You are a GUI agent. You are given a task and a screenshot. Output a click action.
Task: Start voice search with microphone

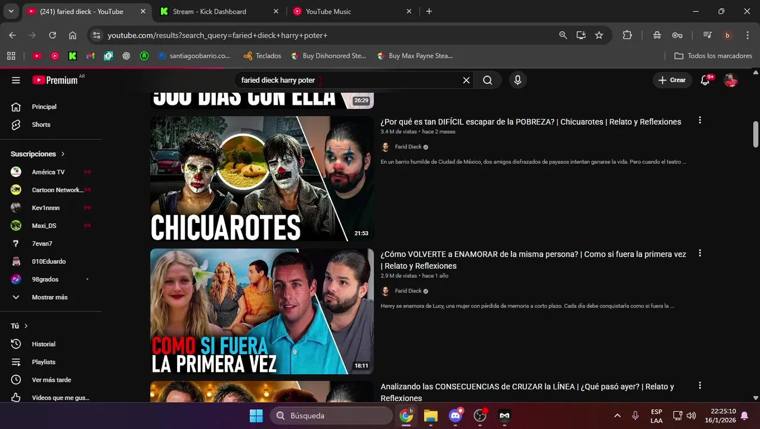517,80
